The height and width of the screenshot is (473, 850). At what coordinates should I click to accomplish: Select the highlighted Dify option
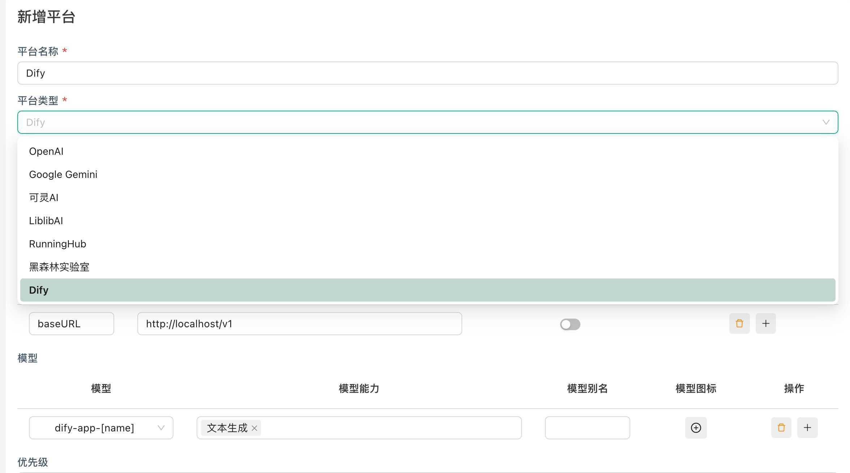point(428,290)
